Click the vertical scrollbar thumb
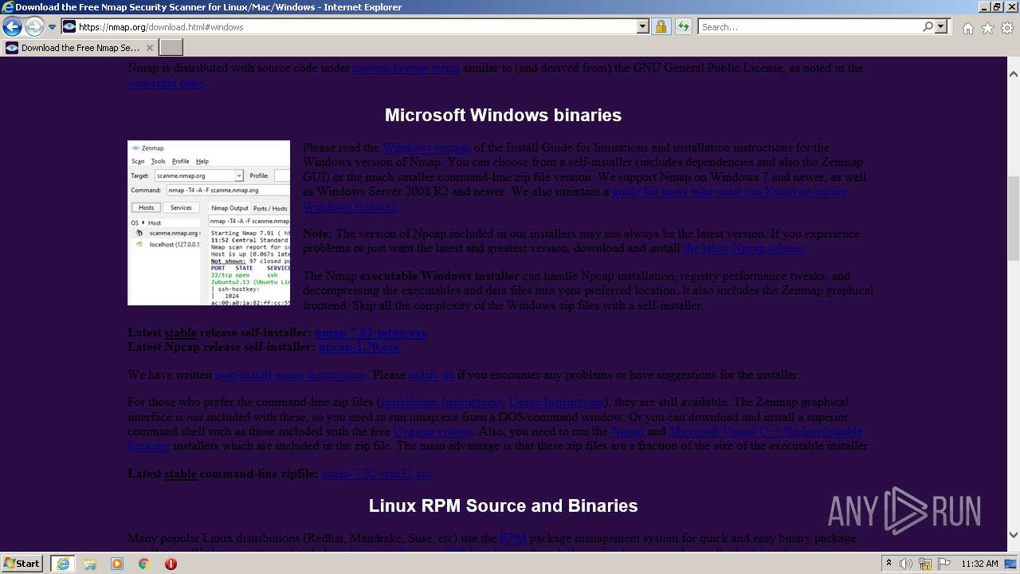1020x574 pixels. [1013, 218]
